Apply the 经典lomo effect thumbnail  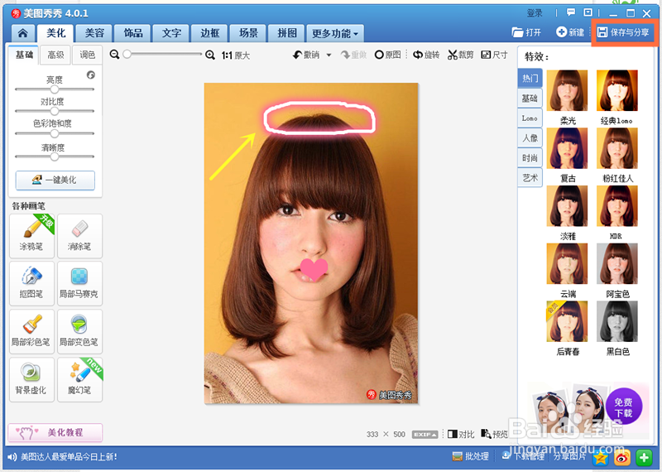[616, 90]
